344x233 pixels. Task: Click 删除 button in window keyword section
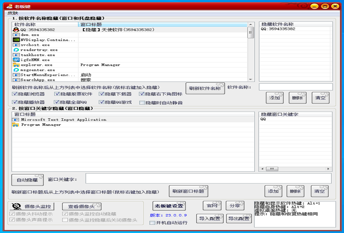[295, 191]
